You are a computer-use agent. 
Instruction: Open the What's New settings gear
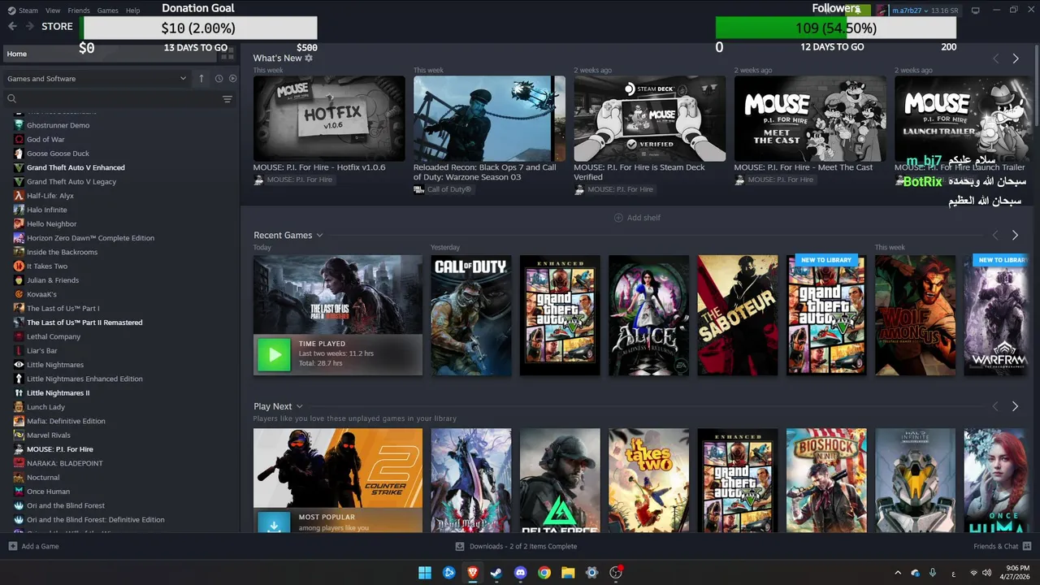click(x=309, y=58)
